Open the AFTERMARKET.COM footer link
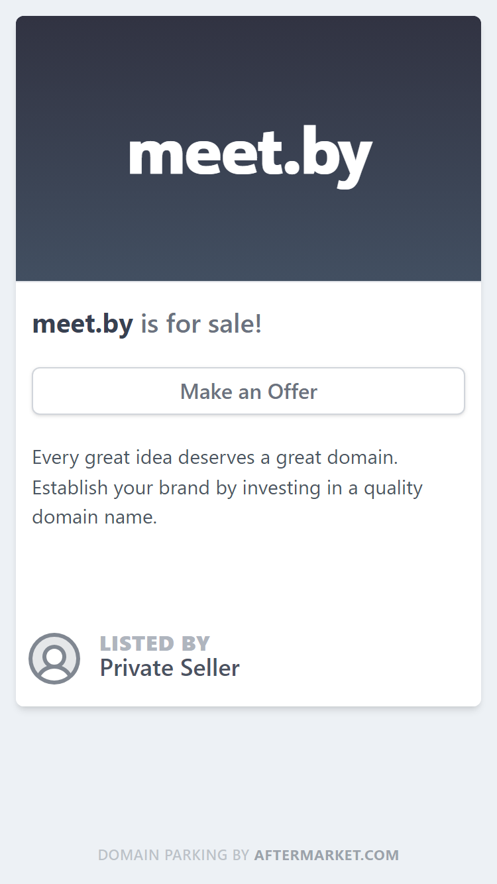Viewport: 497px width, 884px height. click(327, 855)
